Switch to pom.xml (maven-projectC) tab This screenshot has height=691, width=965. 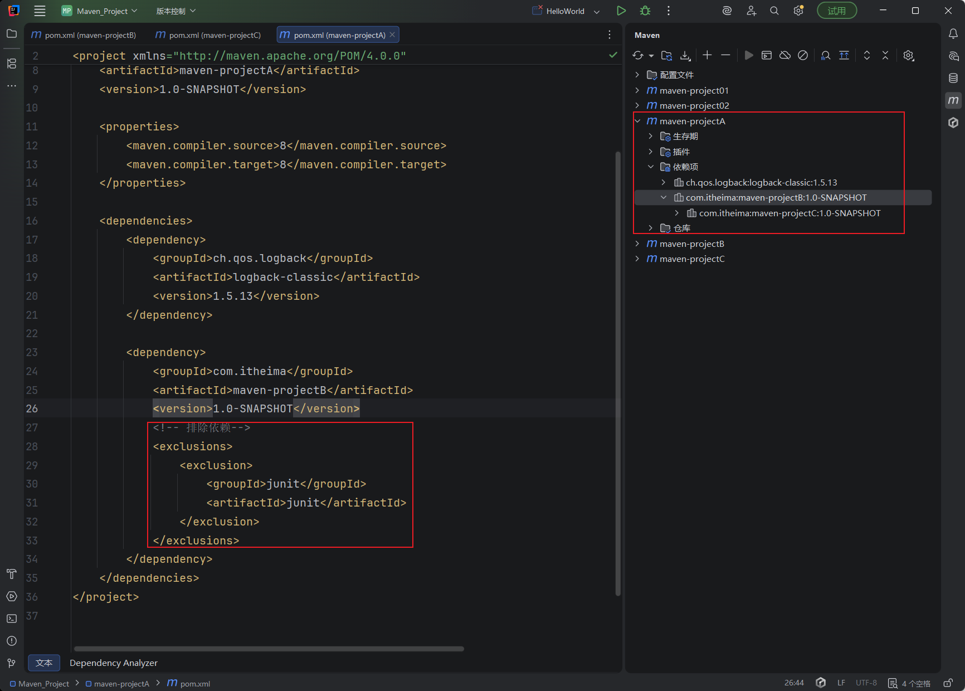(x=208, y=35)
